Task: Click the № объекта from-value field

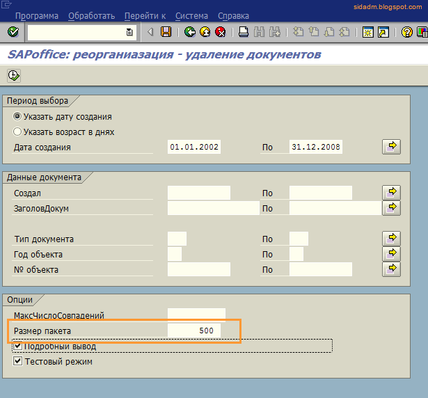Action: tap(199, 269)
